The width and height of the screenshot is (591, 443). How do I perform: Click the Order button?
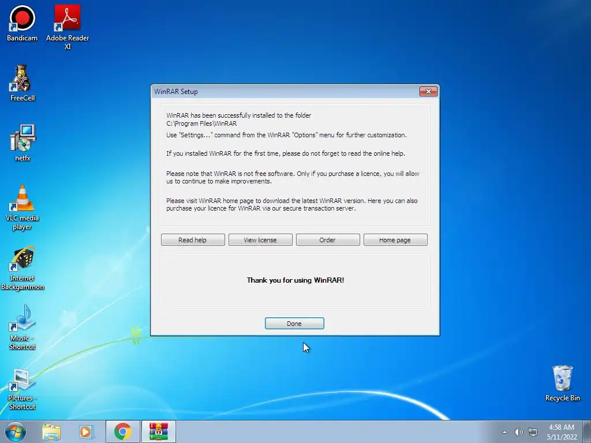[328, 240]
